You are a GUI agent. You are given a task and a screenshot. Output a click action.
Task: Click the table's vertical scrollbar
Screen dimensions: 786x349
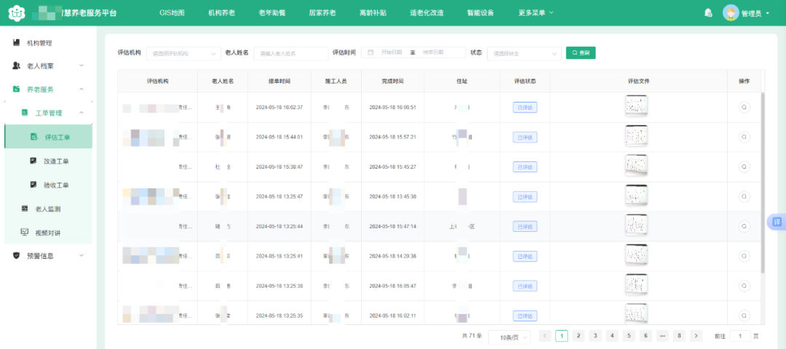click(x=763, y=182)
